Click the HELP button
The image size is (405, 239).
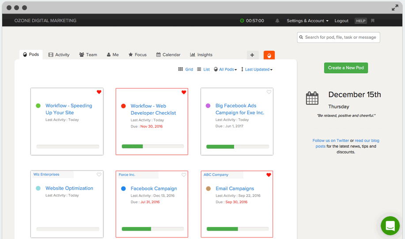coord(360,21)
